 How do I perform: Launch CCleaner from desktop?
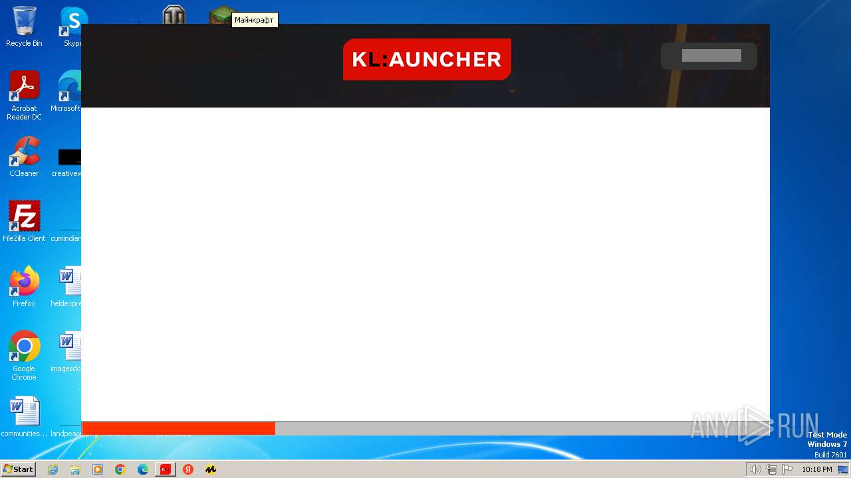pos(24,157)
